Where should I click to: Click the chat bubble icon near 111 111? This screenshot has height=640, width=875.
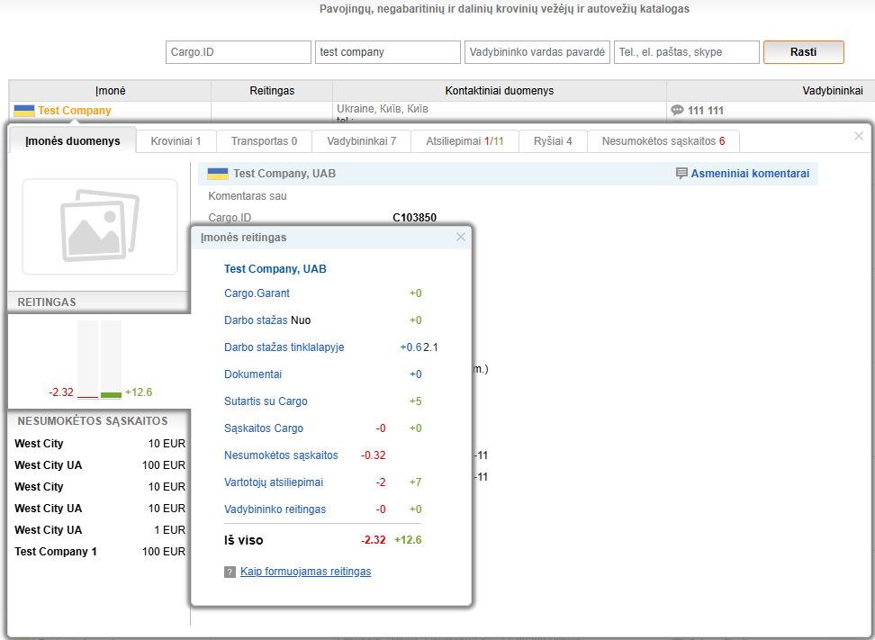pos(677,111)
